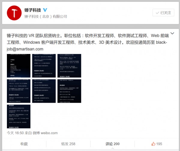
Task: Open the first image thumbnail in top row
Action: tap(19, 66)
